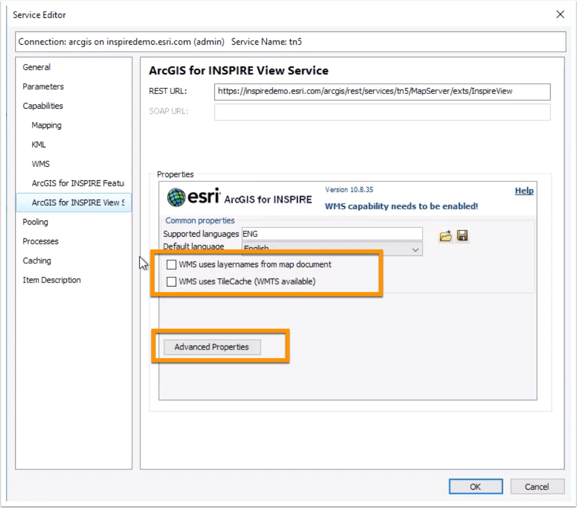Screen dimensions: 577x508
Task: Open Item Description page
Action: click(x=51, y=280)
